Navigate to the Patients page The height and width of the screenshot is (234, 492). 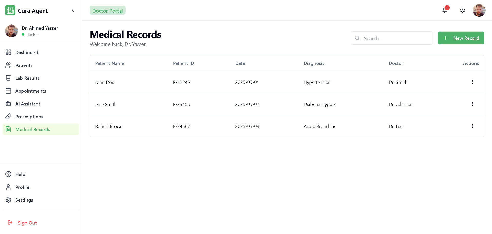point(24,65)
